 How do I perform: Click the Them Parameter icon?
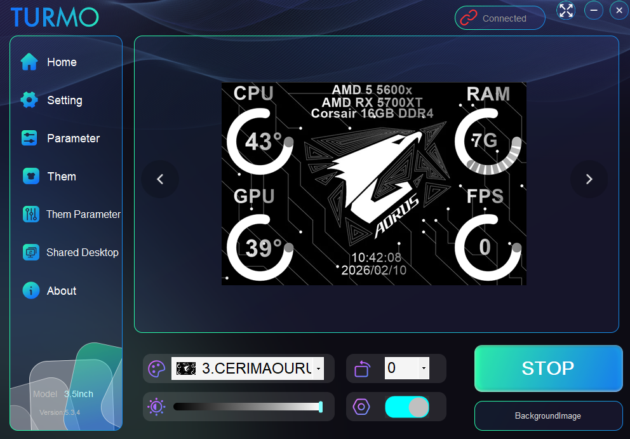(30, 214)
